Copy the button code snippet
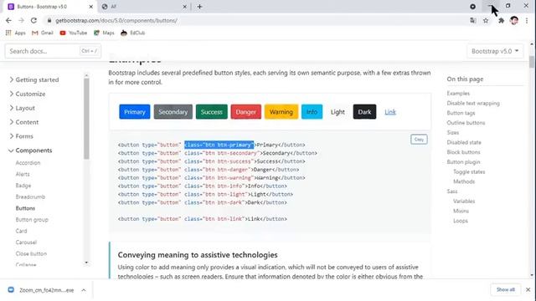The width and height of the screenshot is (536, 301). [419, 140]
